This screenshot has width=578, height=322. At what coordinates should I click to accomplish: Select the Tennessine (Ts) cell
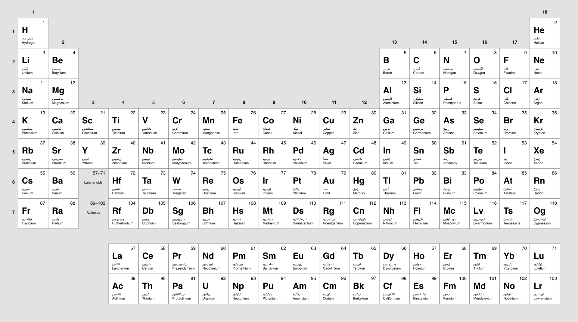coord(515,214)
